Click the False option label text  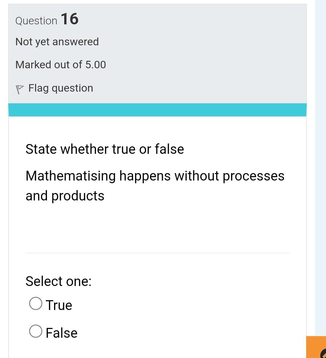pos(61,332)
